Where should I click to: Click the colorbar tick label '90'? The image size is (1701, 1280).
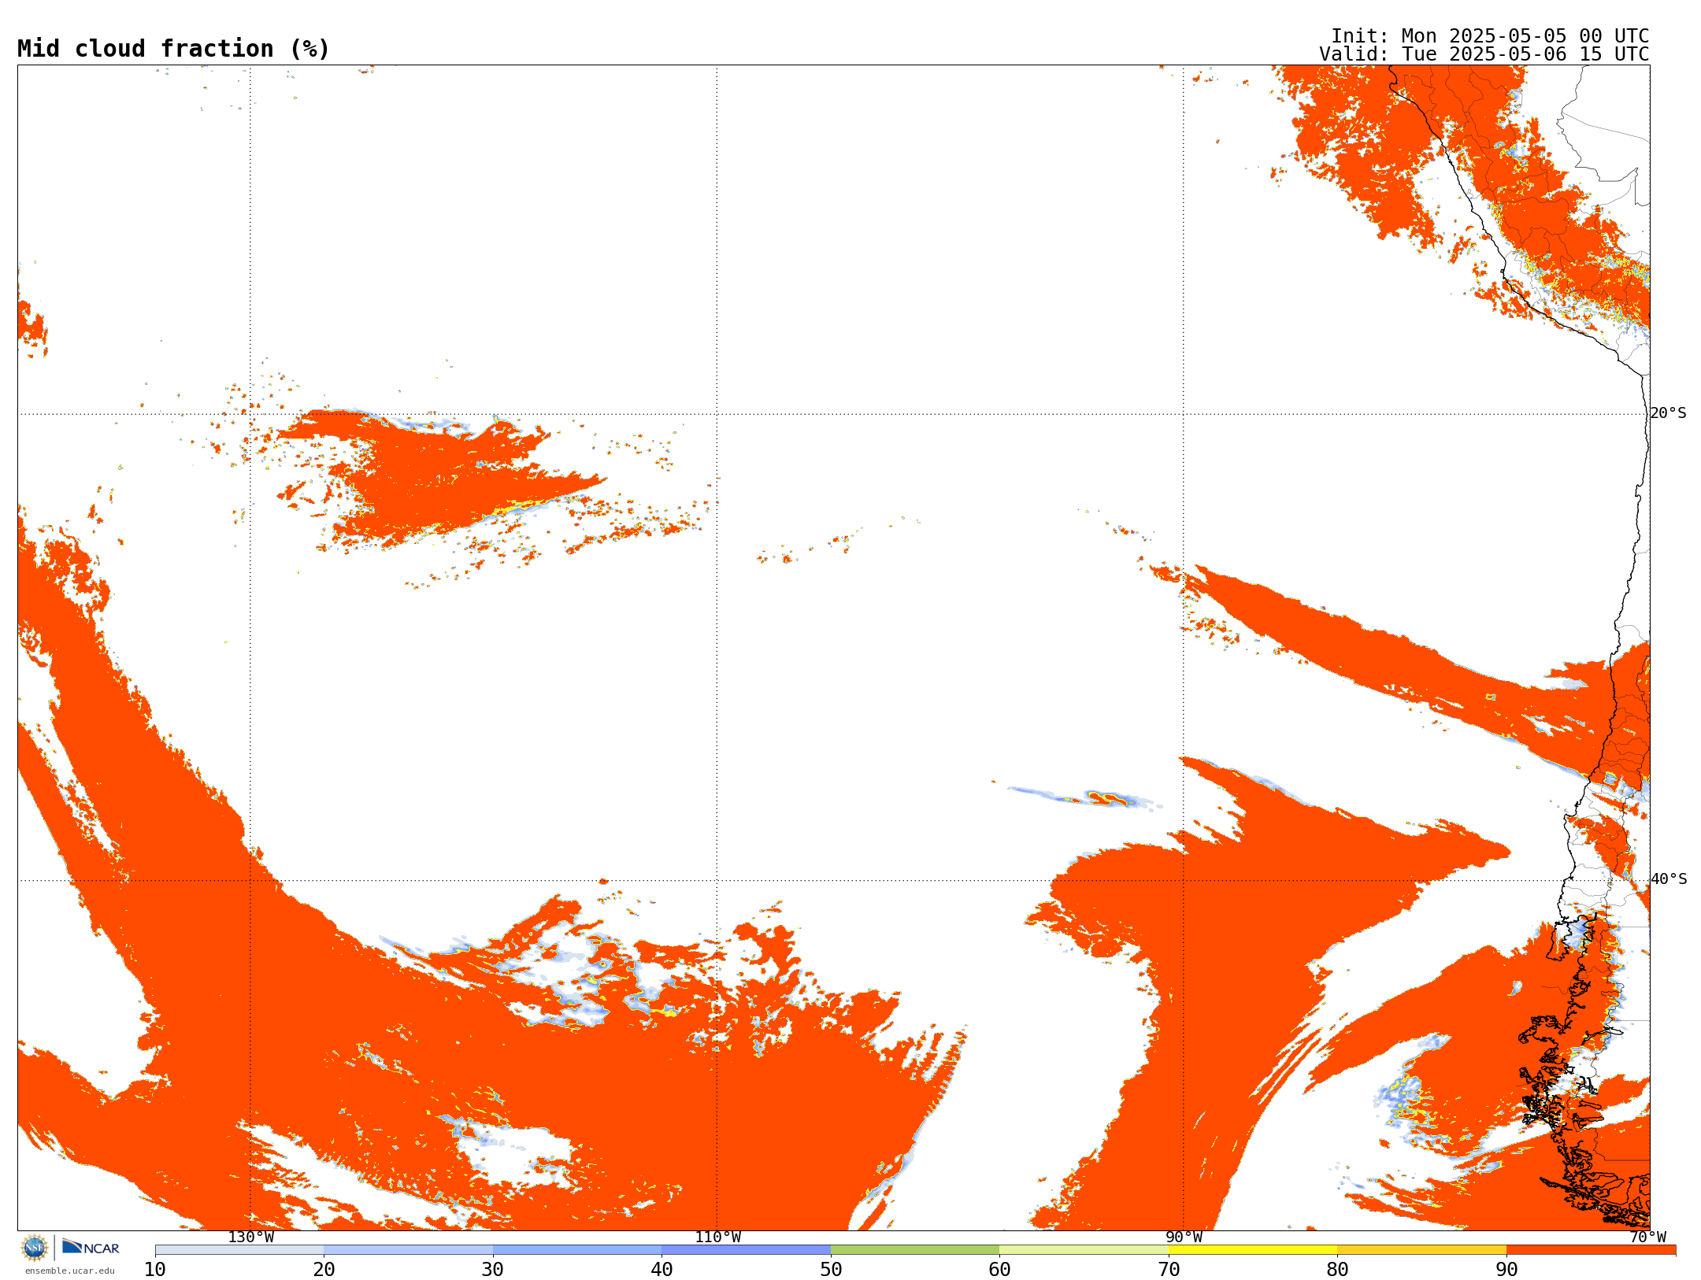(x=1506, y=1269)
